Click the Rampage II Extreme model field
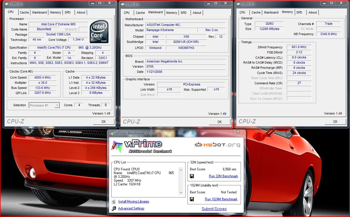The height and width of the screenshot is (217, 350). click(171, 30)
